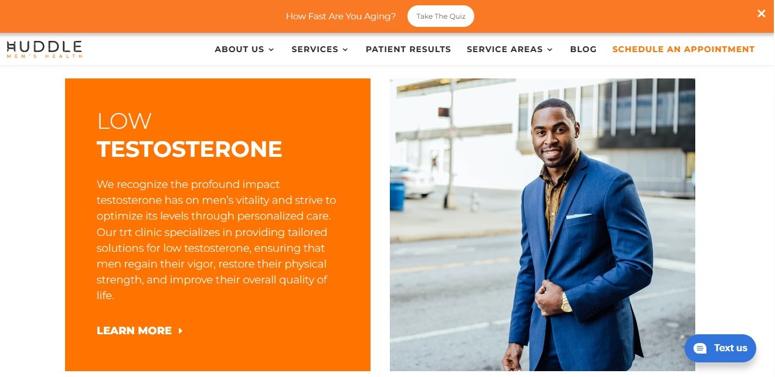The image size is (775, 377).
Task: Click the chat bubble icon in Text us
Action: pos(700,348)
